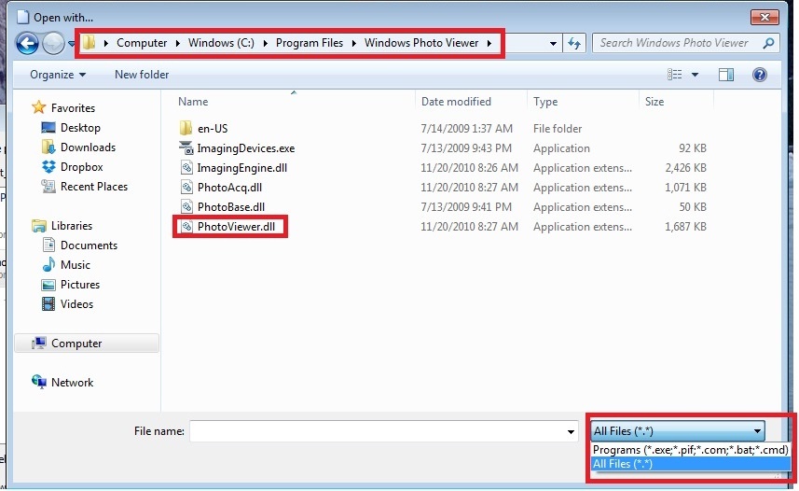Viewport: 799px width, 491px height.
Task: Click the Dropbox box icon
Action: 48,167
